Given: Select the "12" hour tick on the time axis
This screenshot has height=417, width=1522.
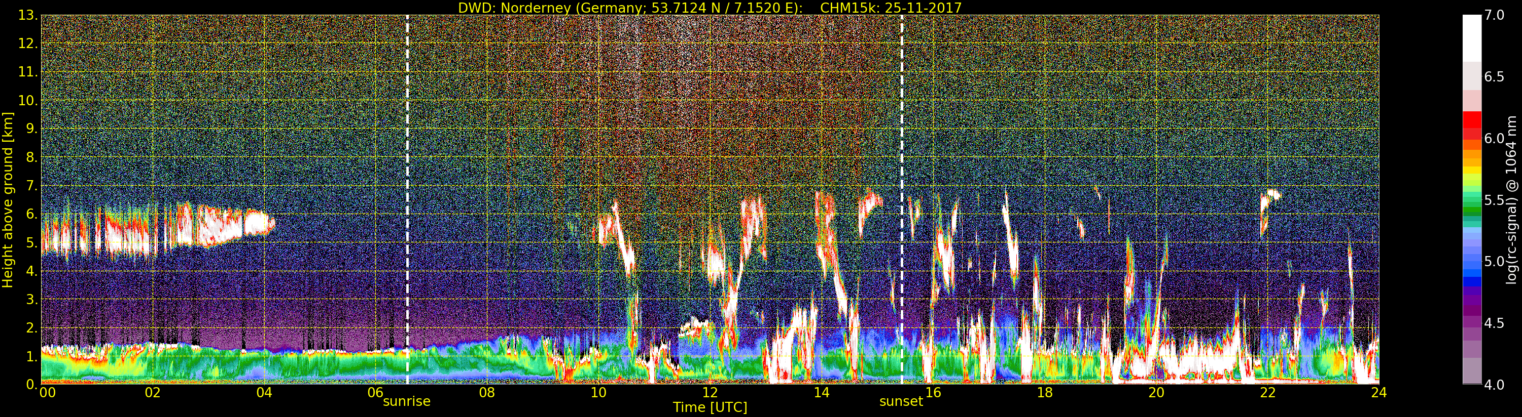Looking at the screenshot, I should pos(710,392).
